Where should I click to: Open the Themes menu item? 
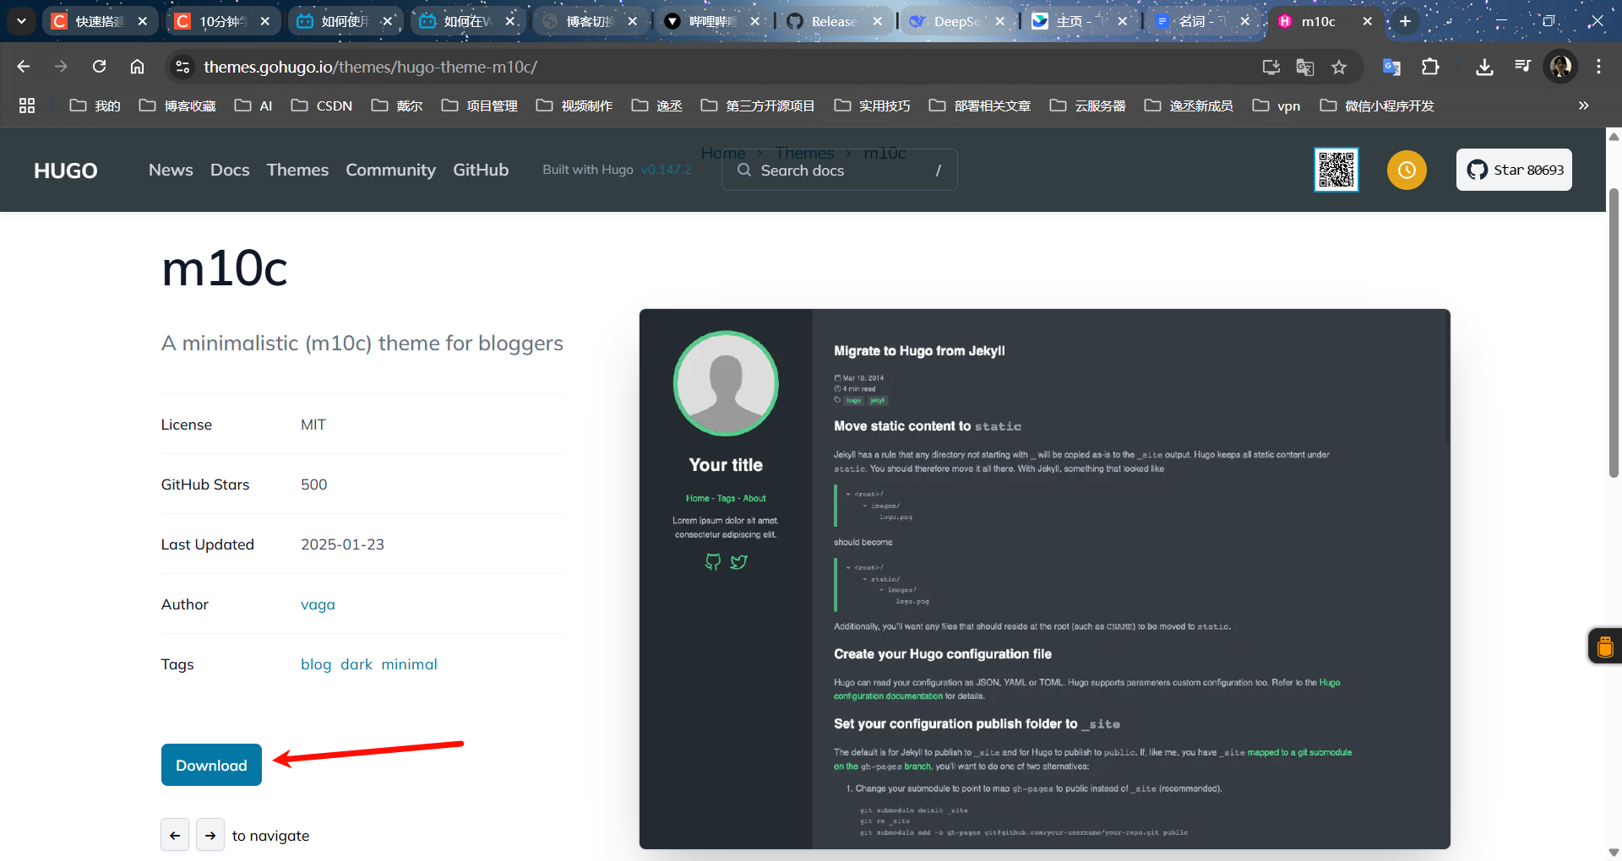[297, 170]
